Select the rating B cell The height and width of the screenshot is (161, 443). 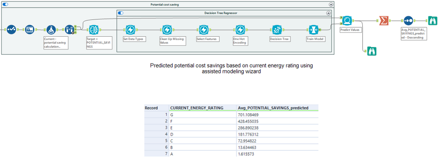coord(203,147)
